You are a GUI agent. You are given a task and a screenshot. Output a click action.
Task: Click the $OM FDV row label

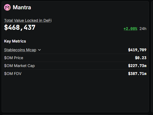[x=13, y=74]
